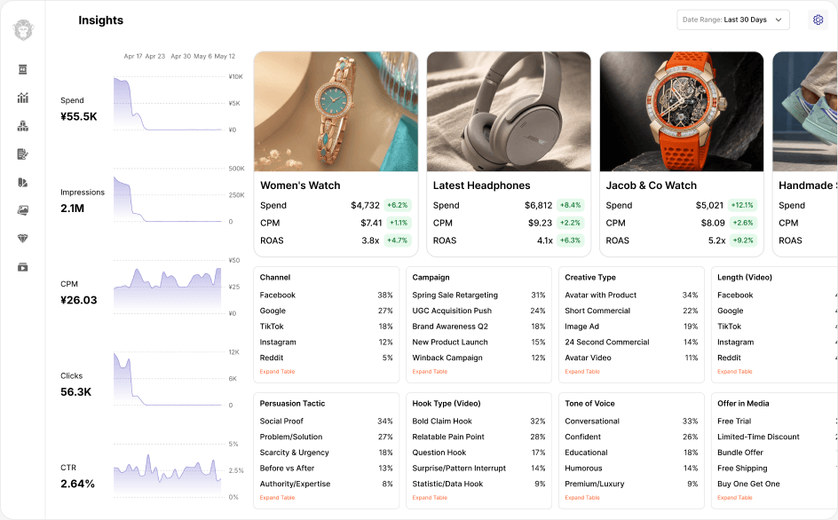The width and height of the screenshot is (838, 520).
Task: Expand the Creative Type table
Action: pyautogui.click(x=582, y=372)
